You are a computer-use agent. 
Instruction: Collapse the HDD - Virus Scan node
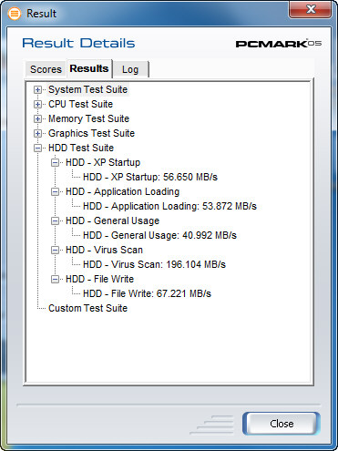tap(55, 250)
